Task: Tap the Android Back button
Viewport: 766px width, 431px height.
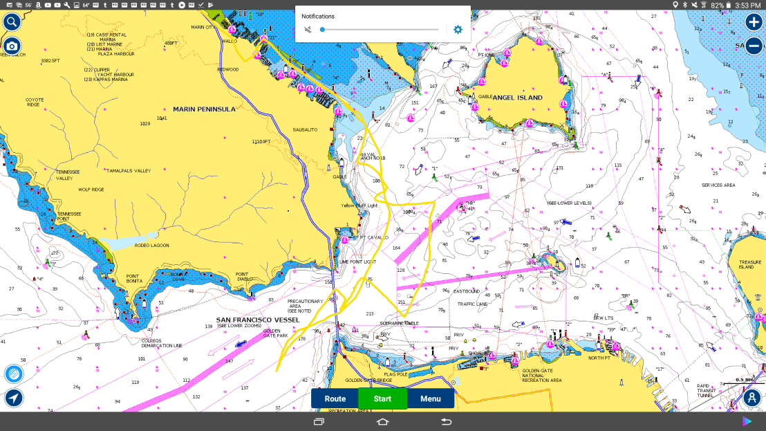Action: tap(447, 421)
